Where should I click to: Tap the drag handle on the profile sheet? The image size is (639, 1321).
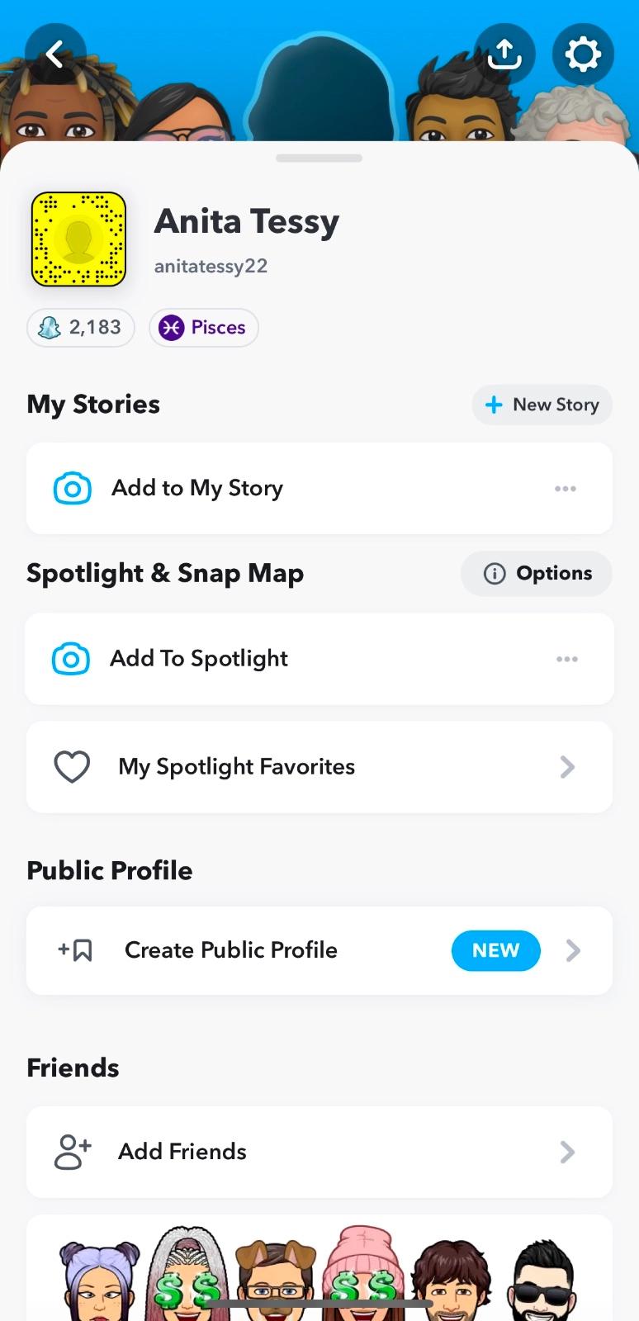pyautogui.click(x=319, y=158)
